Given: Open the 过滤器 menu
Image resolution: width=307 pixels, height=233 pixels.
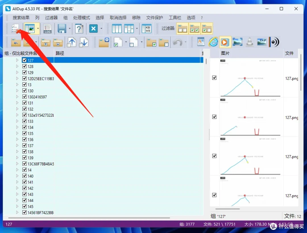Looking at the screenshot, I should (51, 18).
